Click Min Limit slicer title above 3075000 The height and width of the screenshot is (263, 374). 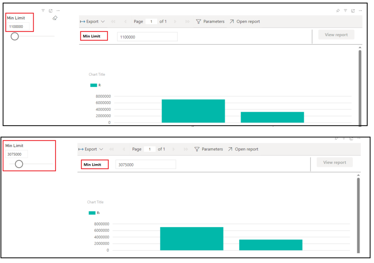tap(14, 146)
